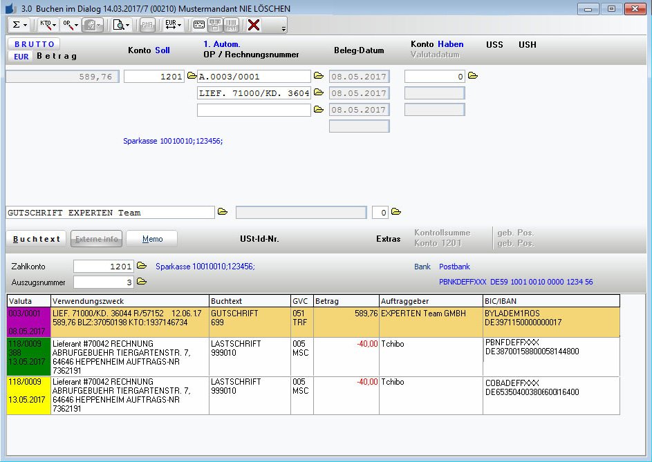This screenshot has height=462, width=652.
Task: Click the first Beleg-Datum field 08.05.2017
Action: coord(360,77)
